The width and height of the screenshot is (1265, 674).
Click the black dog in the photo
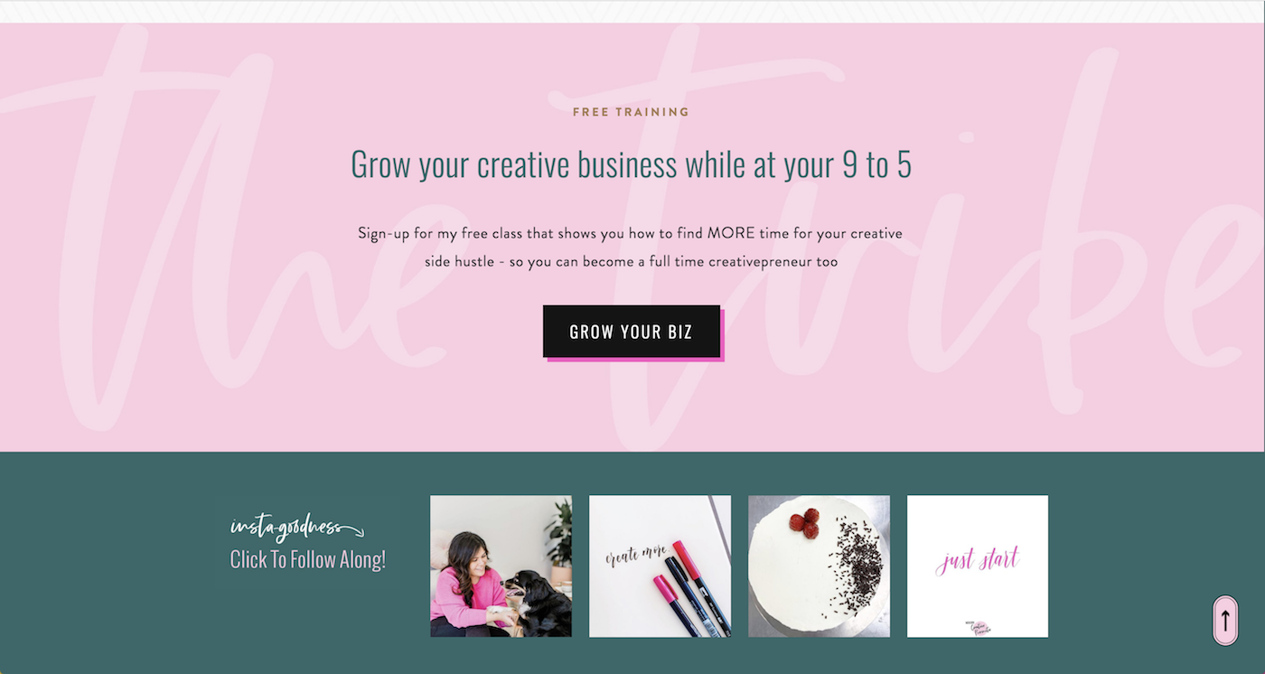(537, 604)
